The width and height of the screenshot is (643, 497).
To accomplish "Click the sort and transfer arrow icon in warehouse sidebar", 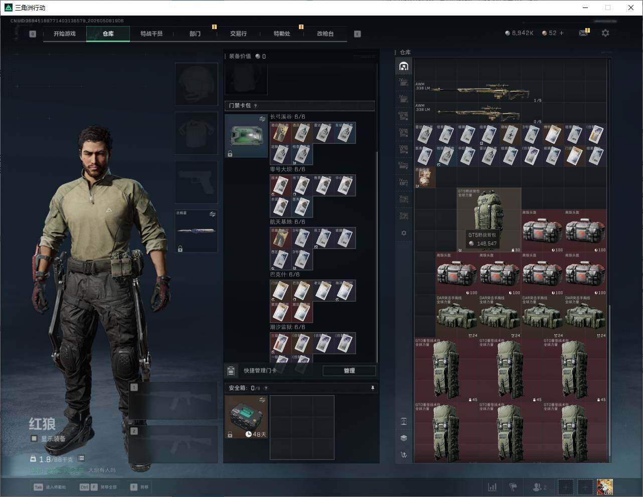I will (x=404, y=455).
